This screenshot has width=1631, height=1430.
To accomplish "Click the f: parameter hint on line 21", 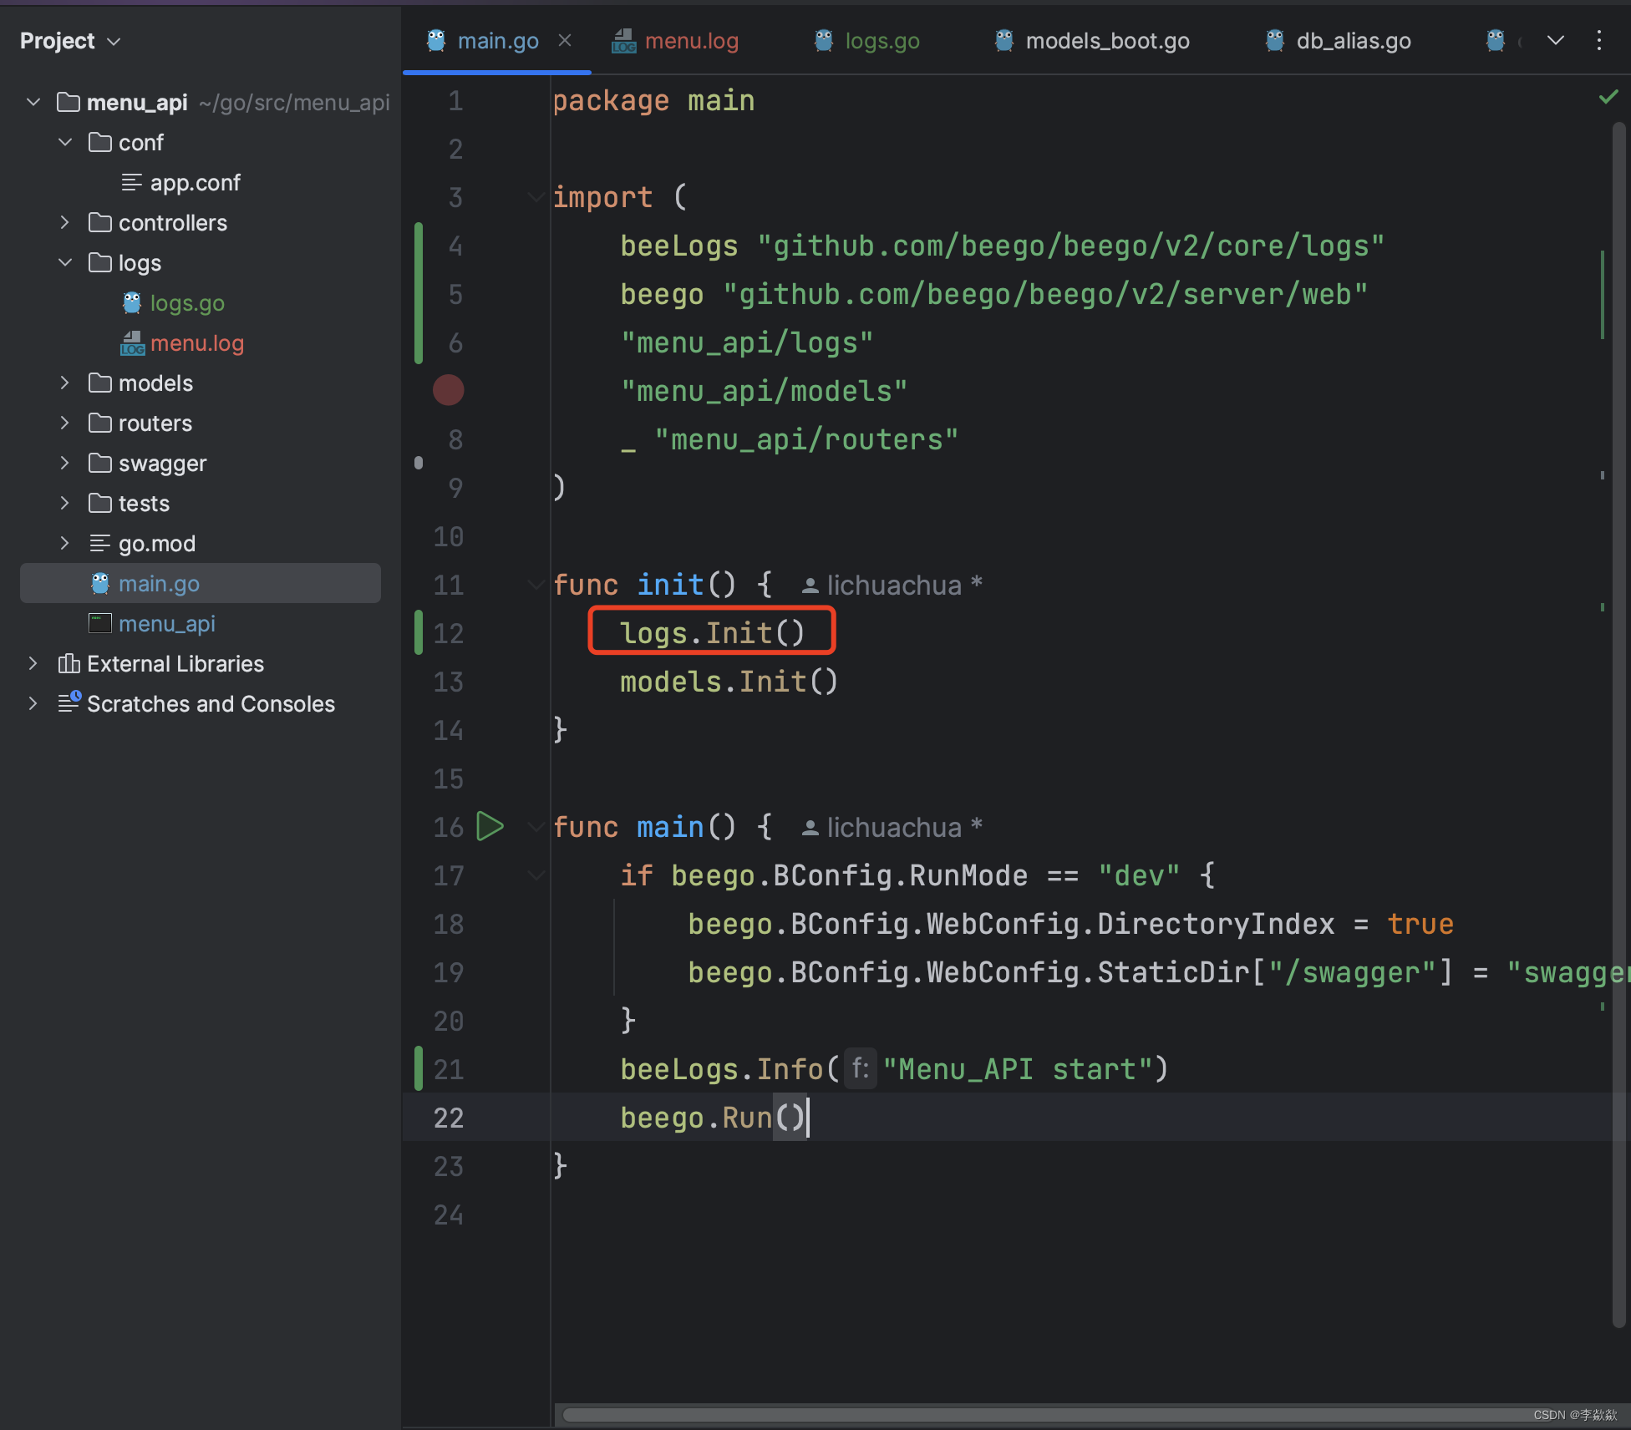I will (x=861, y=1068).
